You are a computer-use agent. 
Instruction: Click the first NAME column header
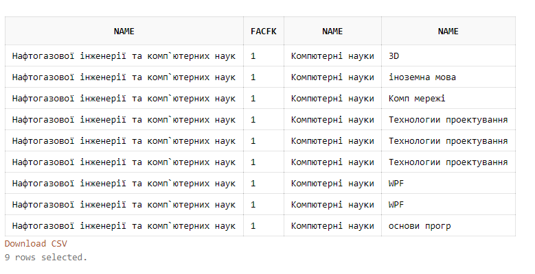click(x=124, y=32)
